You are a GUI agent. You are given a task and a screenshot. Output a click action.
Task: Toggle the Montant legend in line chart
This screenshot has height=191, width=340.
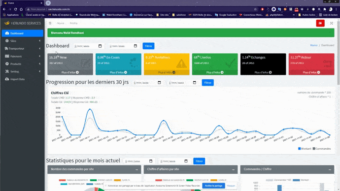[305, 149]
